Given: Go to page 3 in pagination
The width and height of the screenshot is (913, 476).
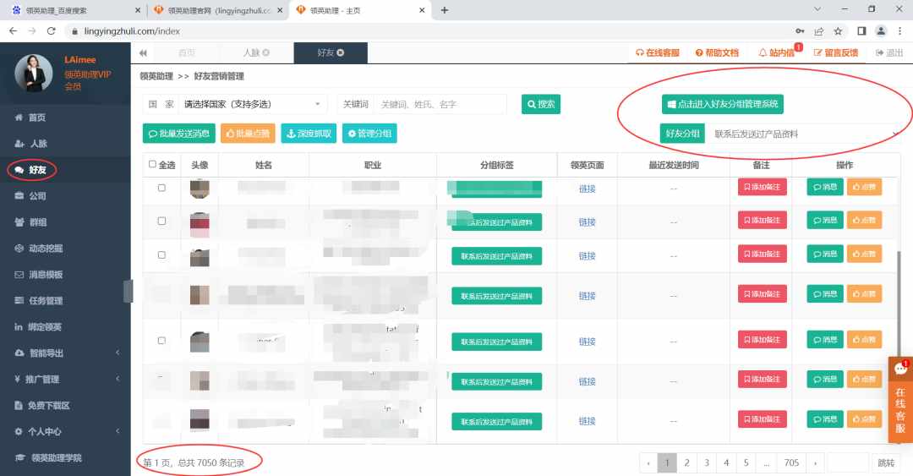Looking at the screenshot, I should [706, 462].
